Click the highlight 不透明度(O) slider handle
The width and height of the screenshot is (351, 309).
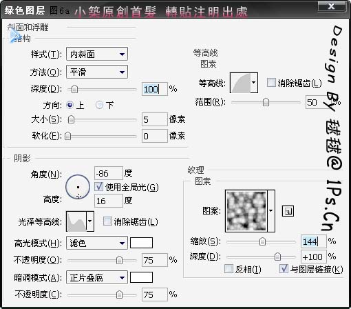119,260
